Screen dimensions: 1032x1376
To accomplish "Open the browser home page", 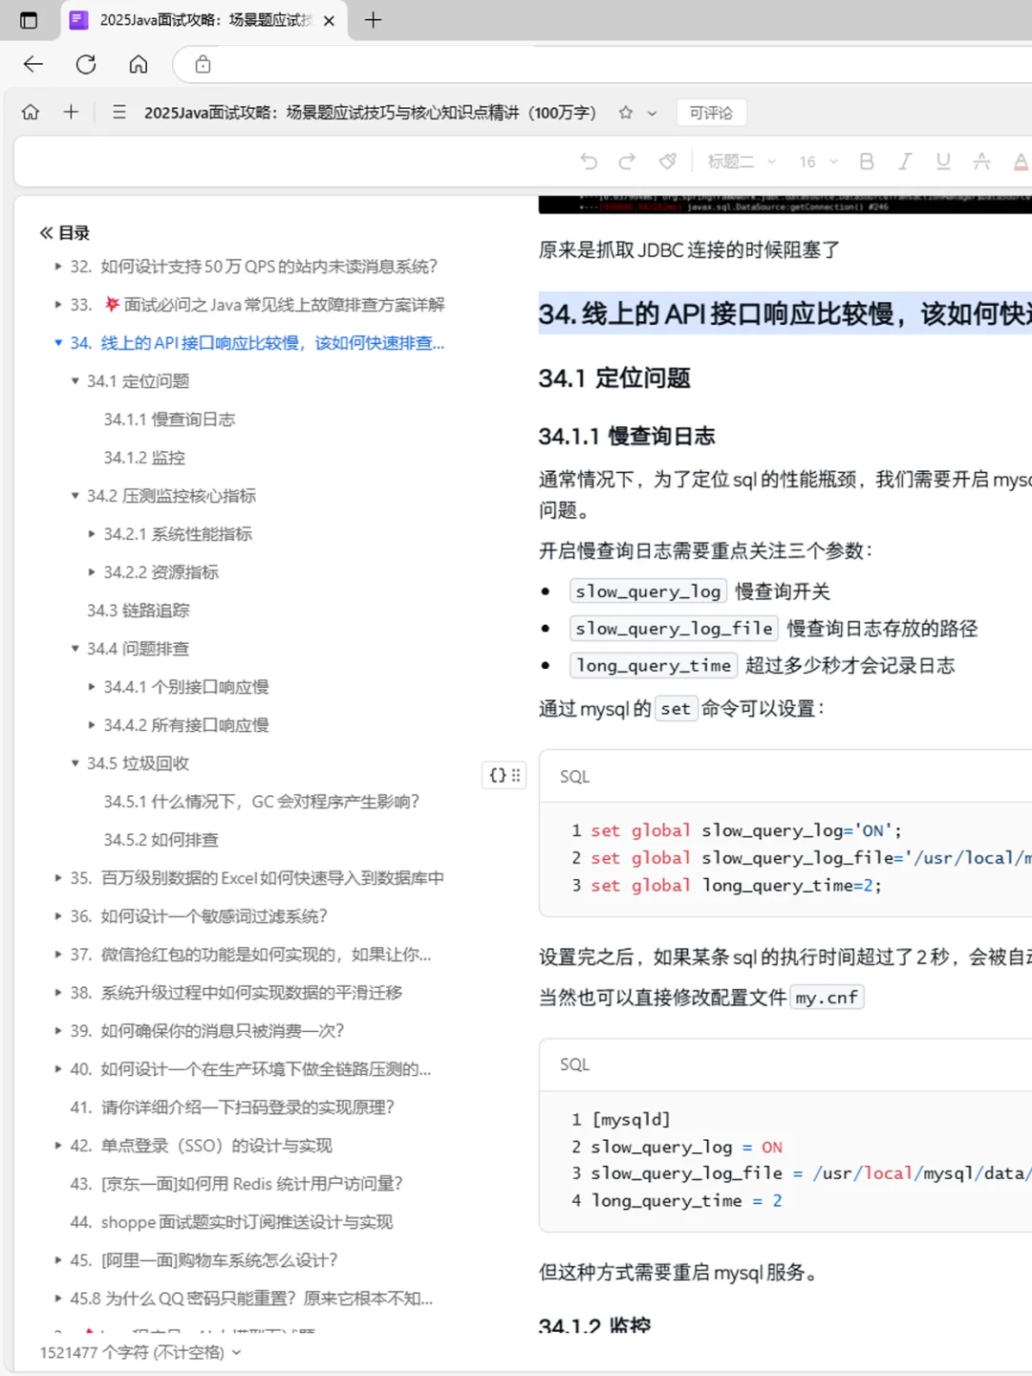I will coord(139,64).
